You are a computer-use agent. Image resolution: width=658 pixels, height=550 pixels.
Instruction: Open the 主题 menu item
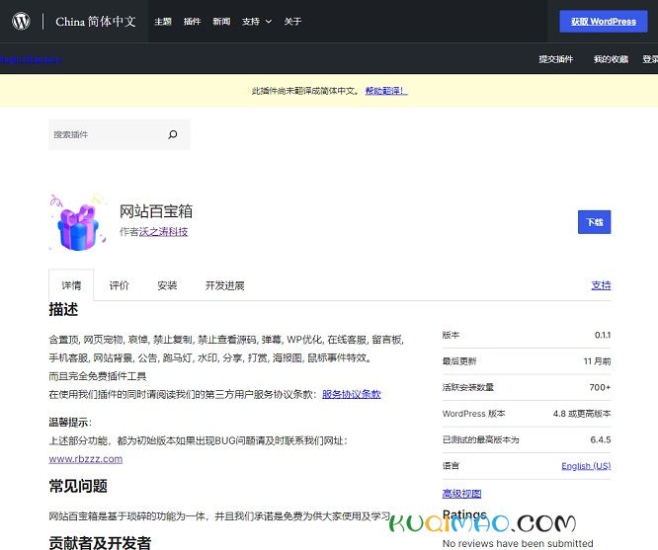pos(163,22)
